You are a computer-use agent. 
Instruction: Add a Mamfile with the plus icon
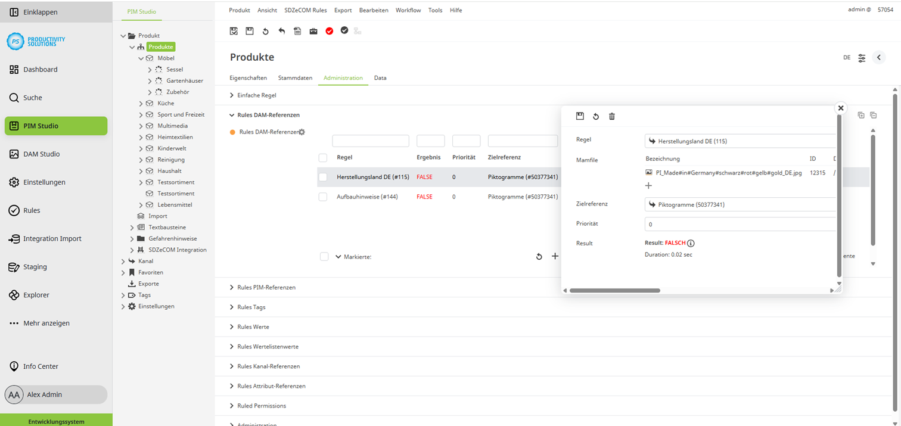coord(648,186)
